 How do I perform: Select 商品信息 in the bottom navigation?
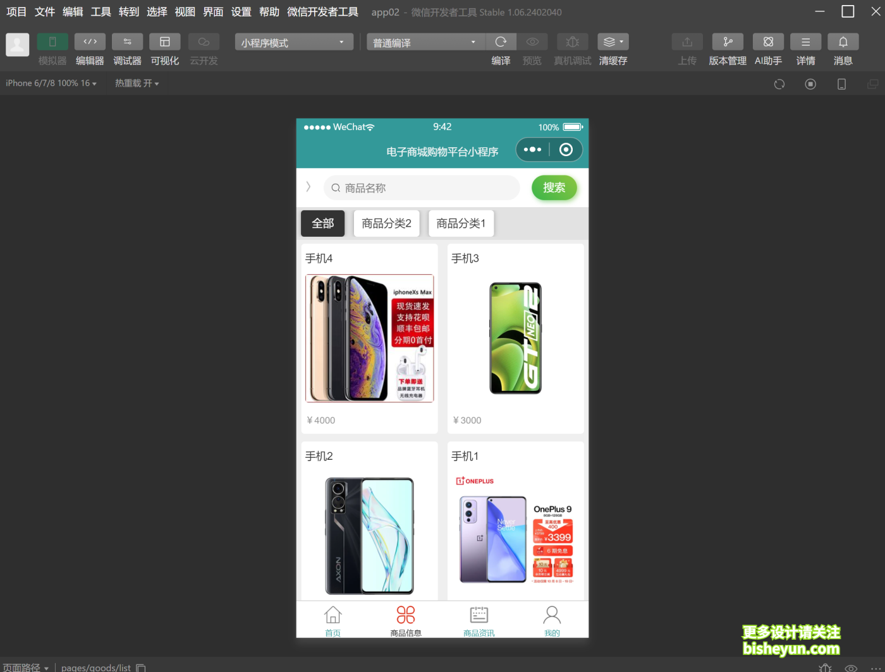(x=406, y=620)
